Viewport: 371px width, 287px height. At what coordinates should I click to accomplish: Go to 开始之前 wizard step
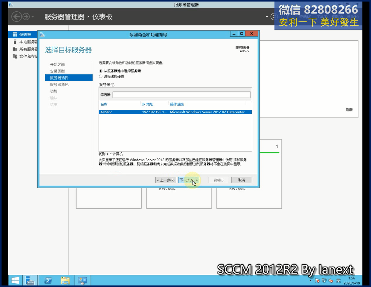click(57, 65)
